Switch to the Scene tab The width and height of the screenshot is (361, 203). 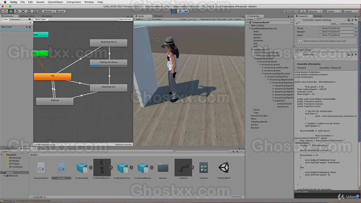[x=158, y=16]
